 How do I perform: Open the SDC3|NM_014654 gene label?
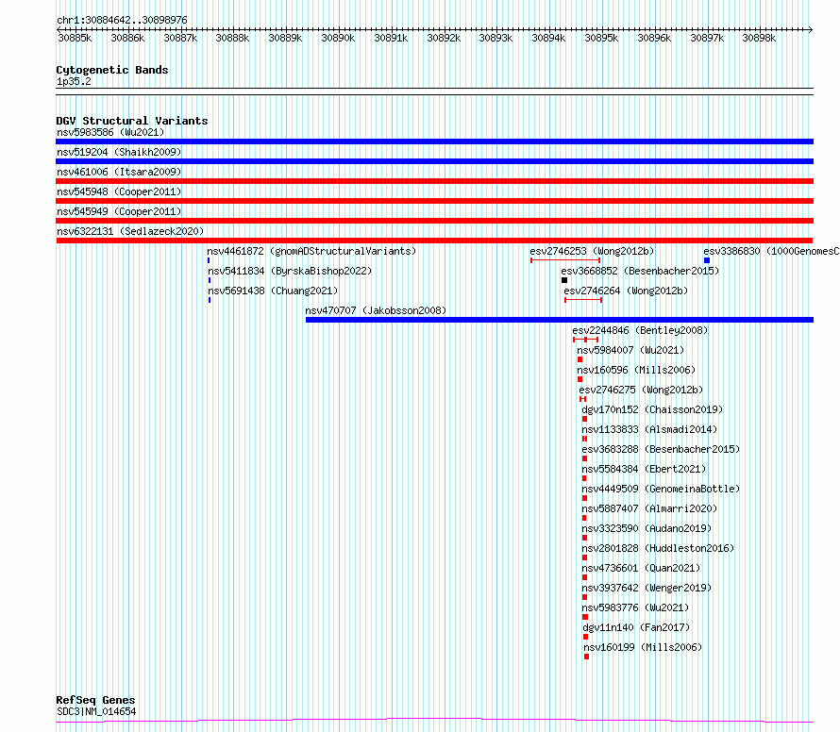pyautogui.click(x=96, y=711)
